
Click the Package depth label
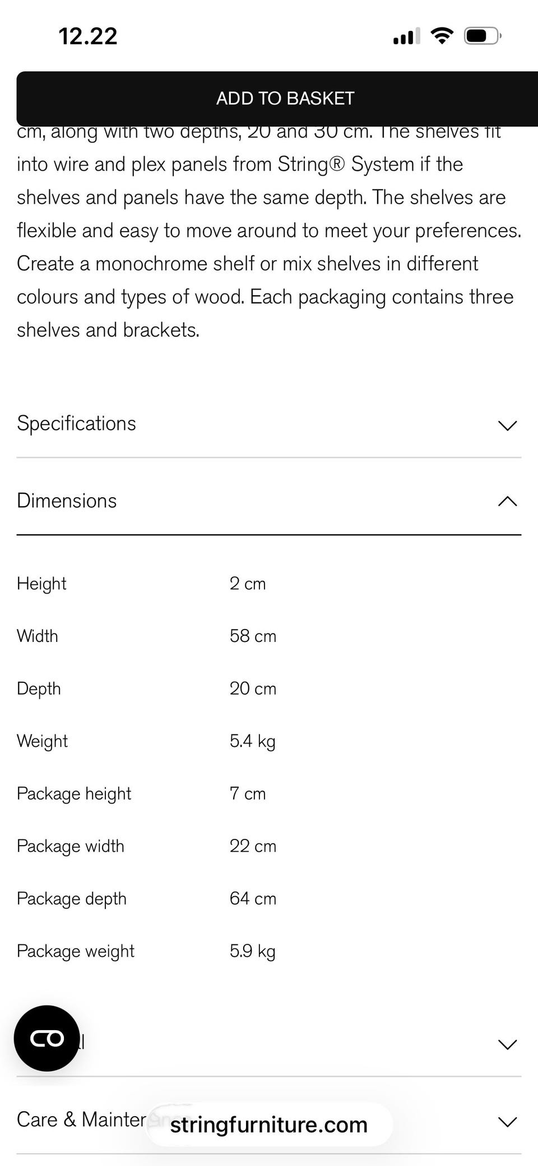coord(72,899)
